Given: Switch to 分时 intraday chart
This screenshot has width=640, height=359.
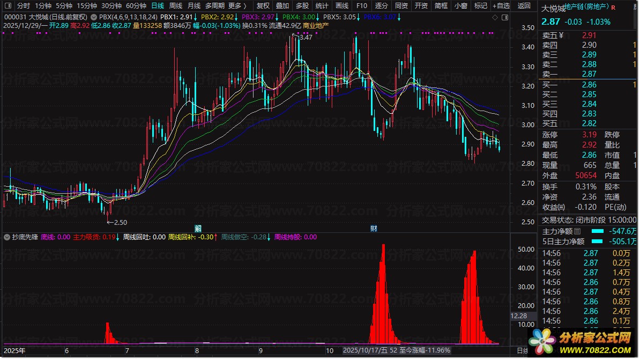Looking at the screenshot, I should point(23,6).
